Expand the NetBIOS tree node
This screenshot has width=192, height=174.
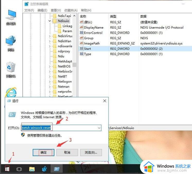(50, 66)
